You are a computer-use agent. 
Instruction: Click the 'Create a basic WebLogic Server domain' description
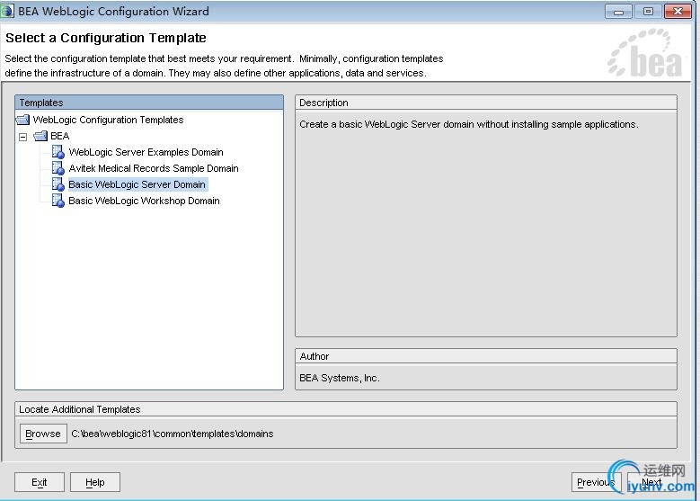pyautogui.click(x=469, y=124)
